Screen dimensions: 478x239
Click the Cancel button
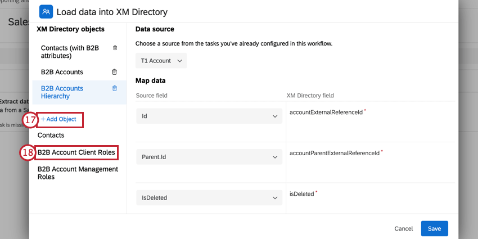click(404, 229)
